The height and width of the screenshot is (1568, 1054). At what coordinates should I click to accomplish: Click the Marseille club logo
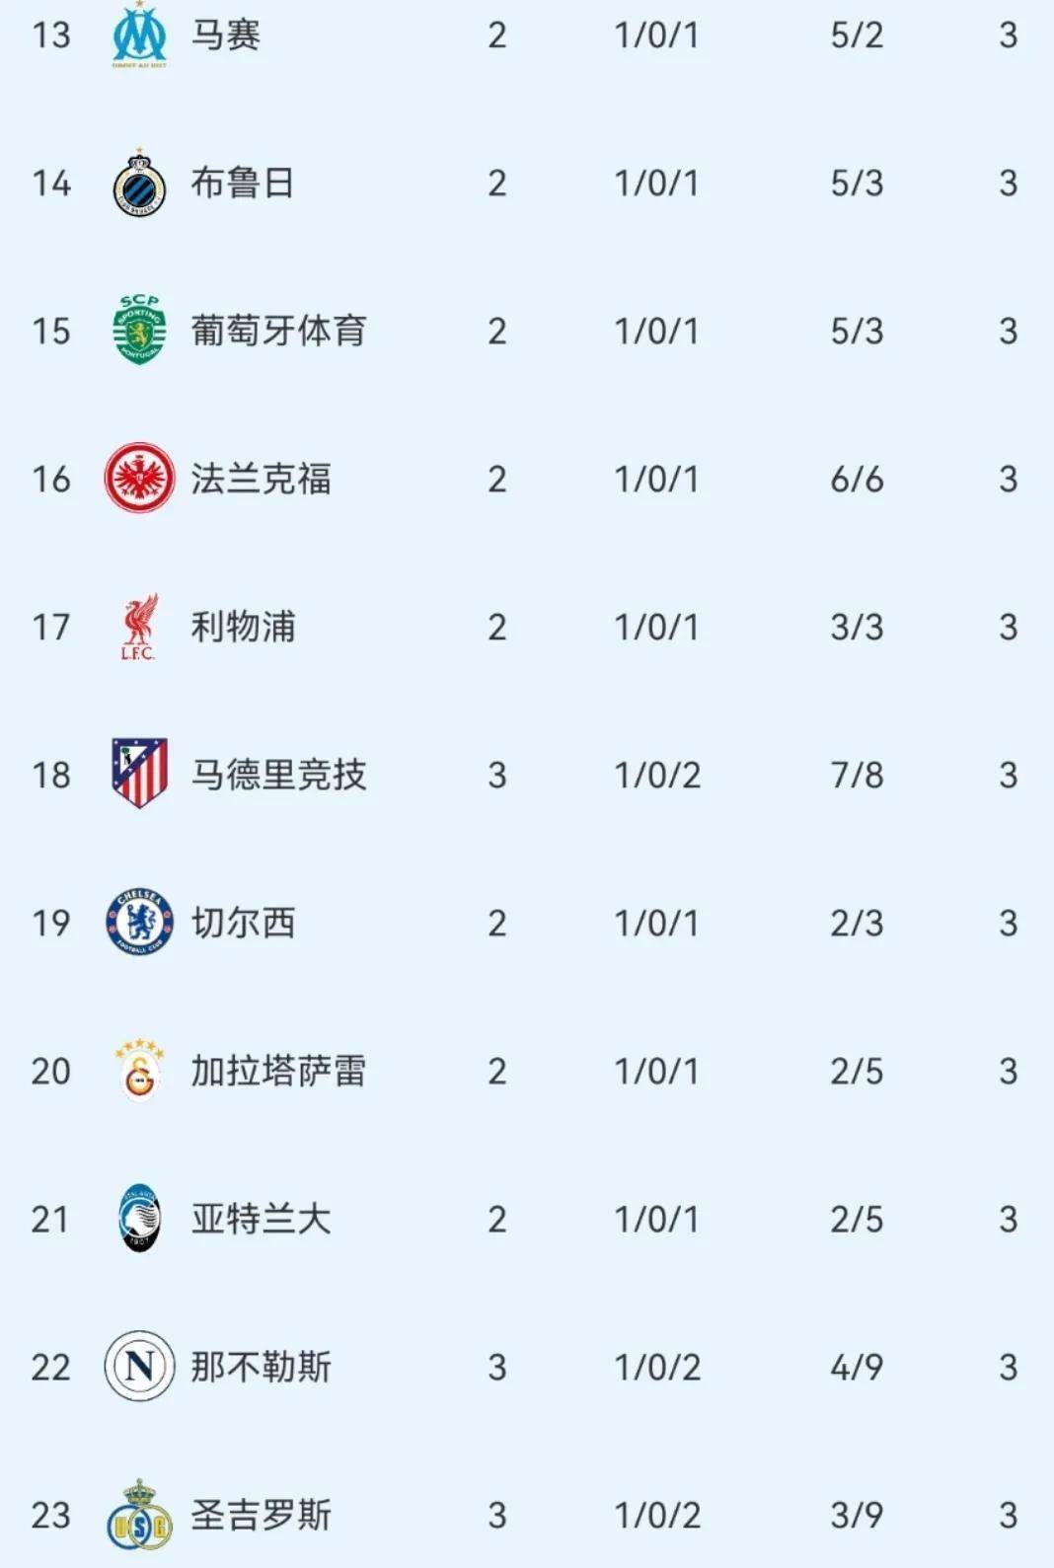coord(139,36)
